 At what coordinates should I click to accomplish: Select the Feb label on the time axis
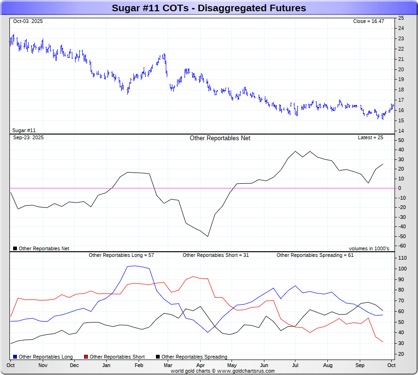click(x=139, y=365)
